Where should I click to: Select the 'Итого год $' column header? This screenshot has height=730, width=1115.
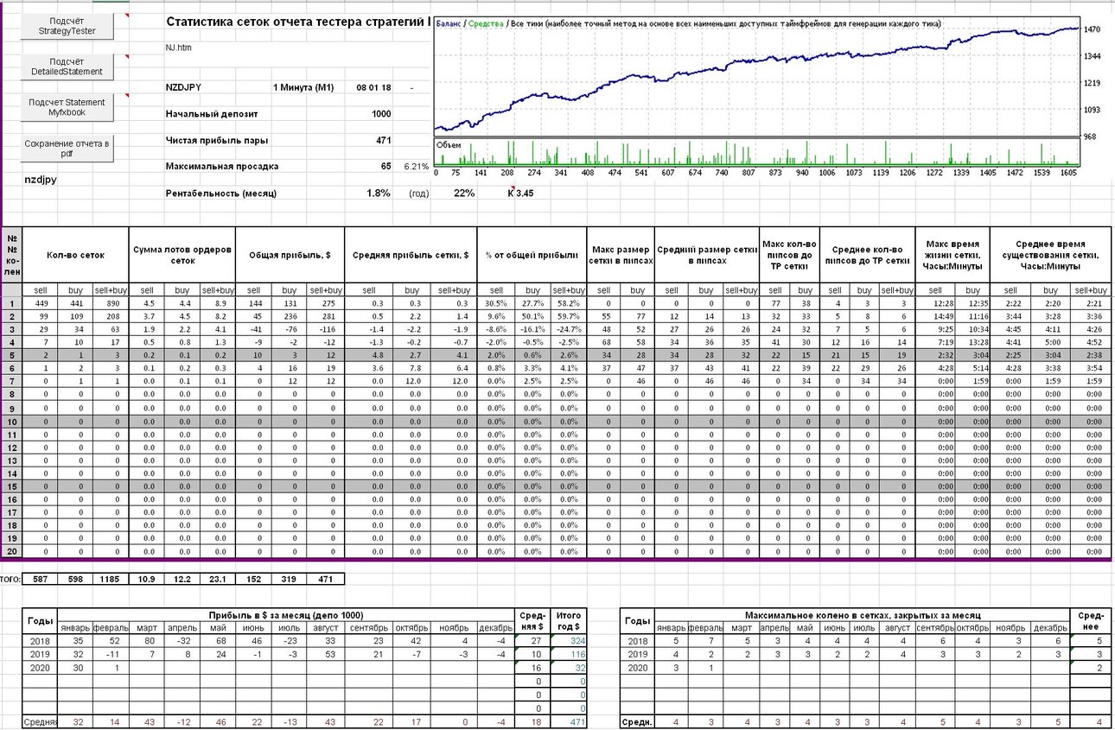[x=570, y=619]
